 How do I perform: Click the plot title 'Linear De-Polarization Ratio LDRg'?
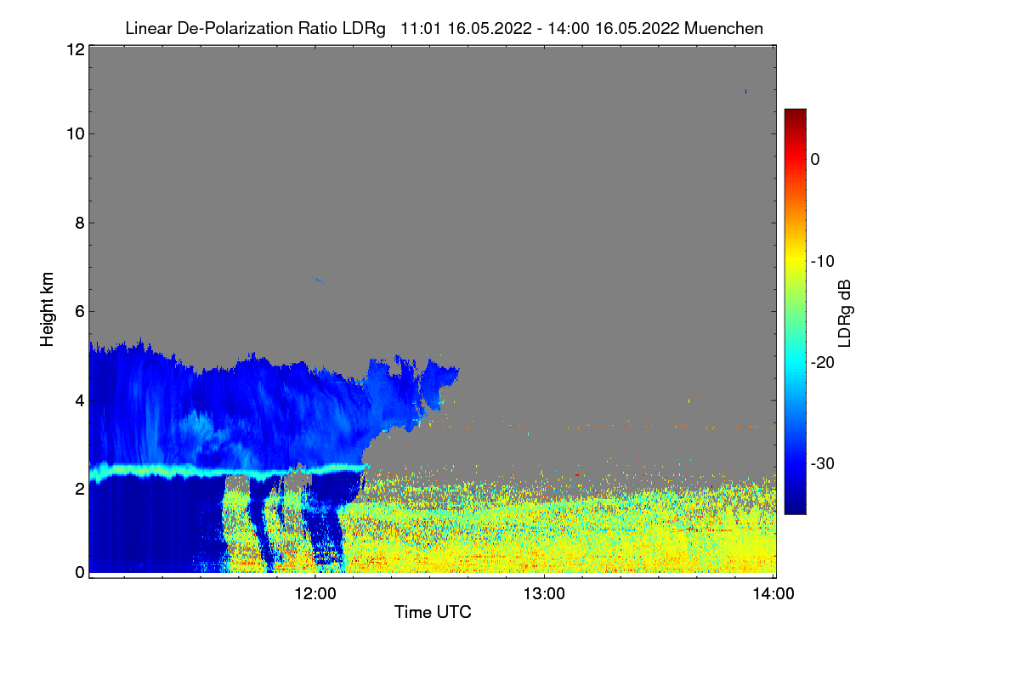click(x=255, y=28)
